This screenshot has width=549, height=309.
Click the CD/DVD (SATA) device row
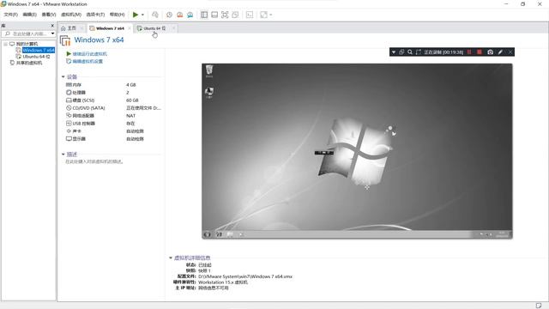tap(113, 108)
